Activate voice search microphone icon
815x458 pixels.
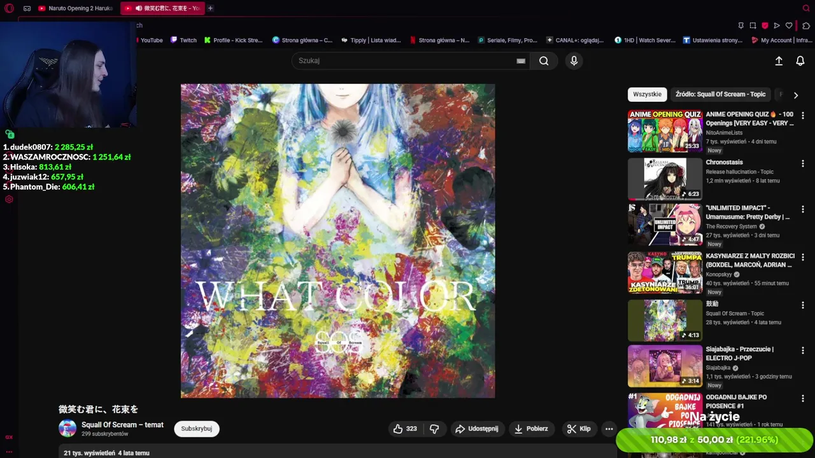click(x=574, y=60)
